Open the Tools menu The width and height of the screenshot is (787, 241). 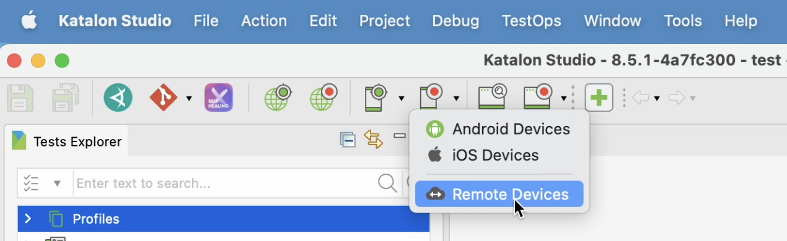[682, 20]
